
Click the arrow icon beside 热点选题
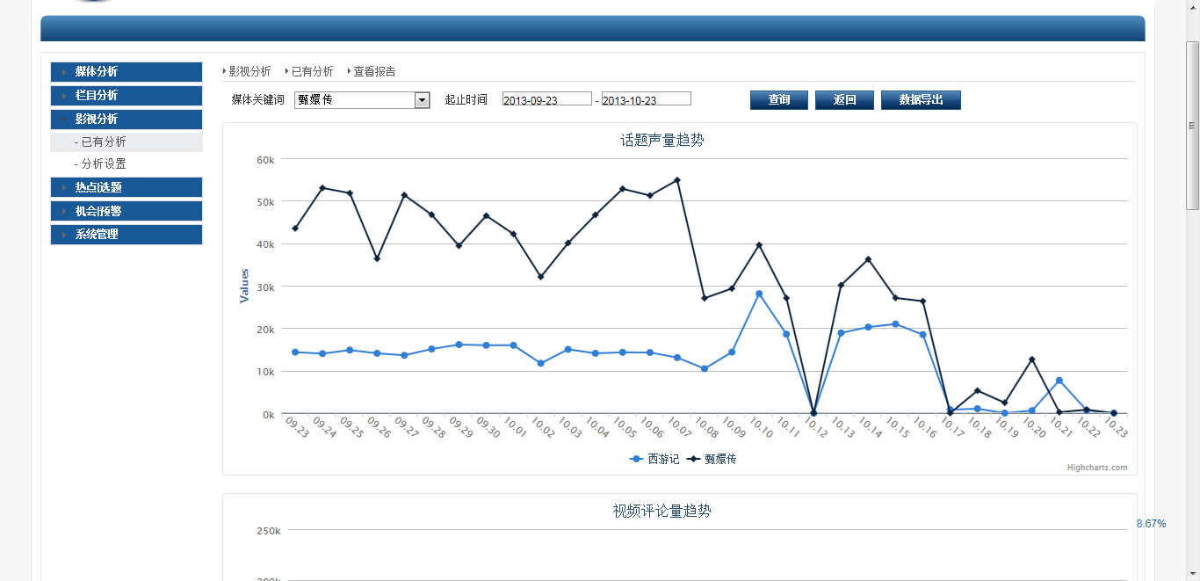(64, 188)
